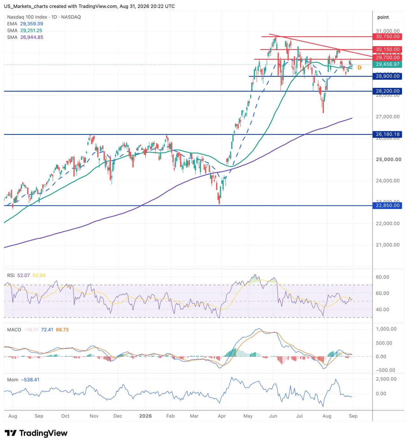Click the Dec label on time axis
The width and height of the screenshot is (408, 445).
coord(118,416)
